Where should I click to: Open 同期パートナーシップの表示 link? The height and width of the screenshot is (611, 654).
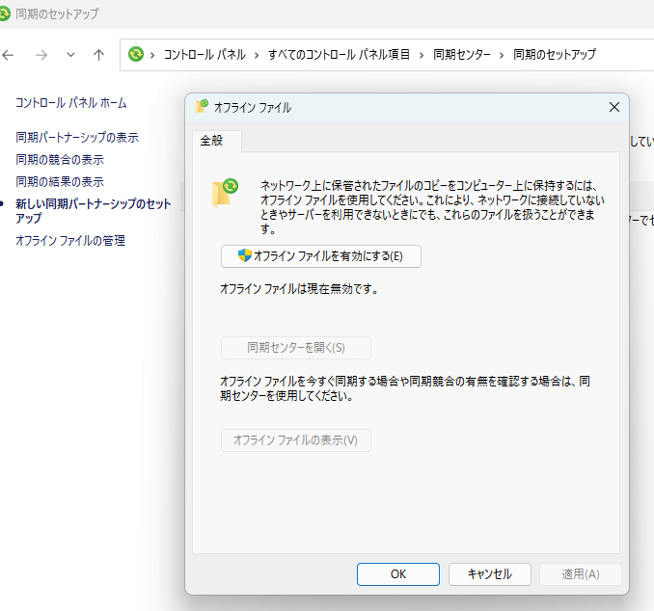[x=77, y=137]
